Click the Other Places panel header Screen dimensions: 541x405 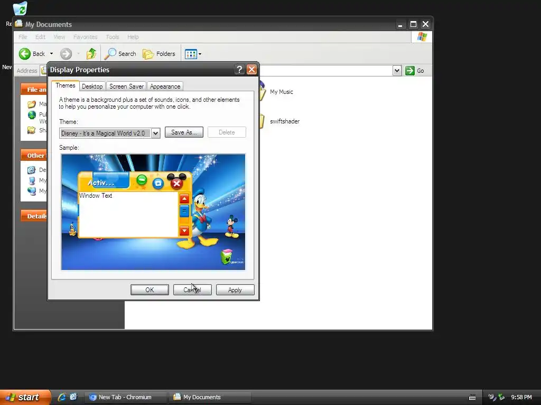34,156
